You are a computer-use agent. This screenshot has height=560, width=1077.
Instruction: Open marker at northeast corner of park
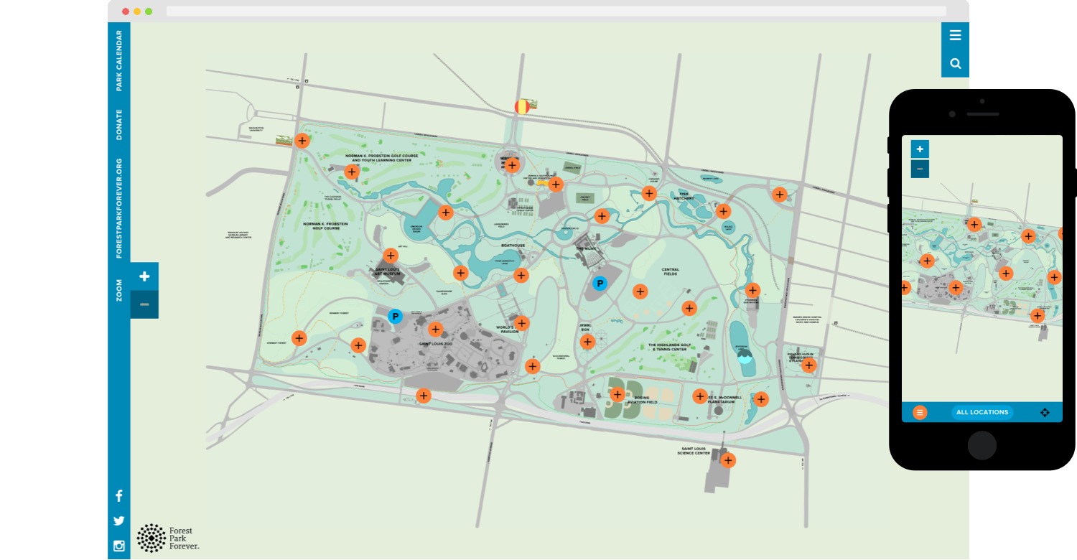[x=780, y=194]
